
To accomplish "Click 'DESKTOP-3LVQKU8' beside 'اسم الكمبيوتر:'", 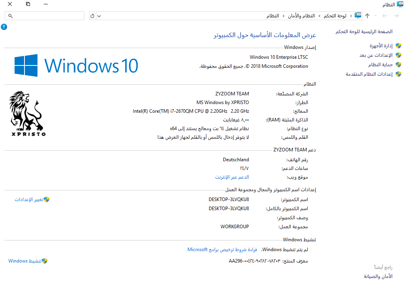I will click(x=229, y=199).
